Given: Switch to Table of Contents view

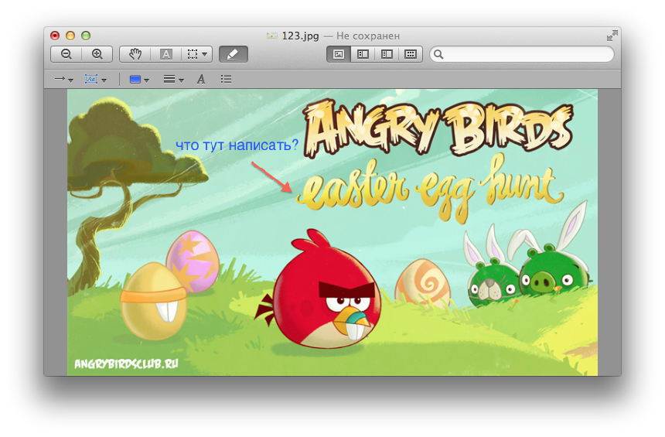Looking at the screenshot, I should tap(387, 54).
